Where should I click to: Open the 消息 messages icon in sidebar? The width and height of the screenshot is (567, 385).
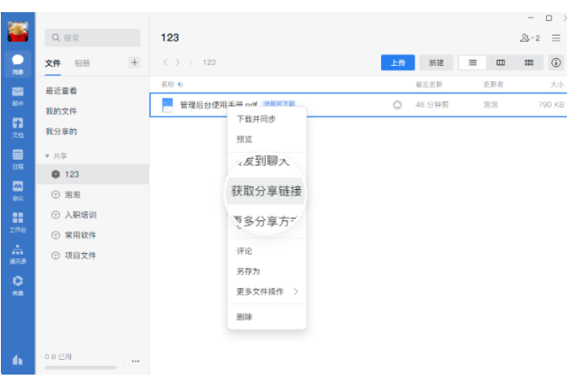tap(17, 64)
